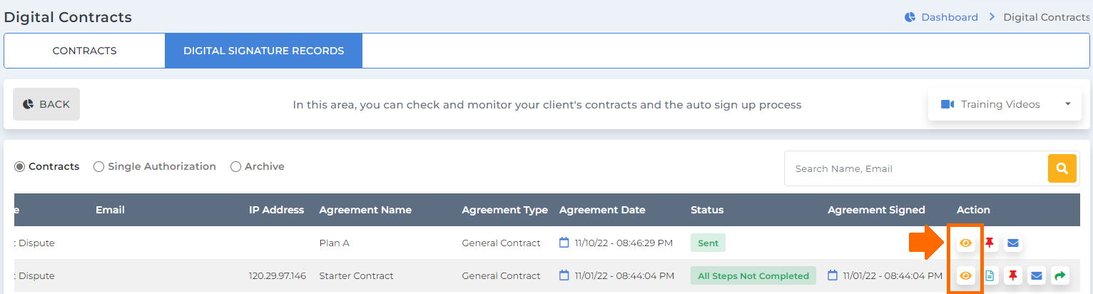Focus the Search Name, Email field
The height and width of the screenshot is (294, 1093).
916,168
